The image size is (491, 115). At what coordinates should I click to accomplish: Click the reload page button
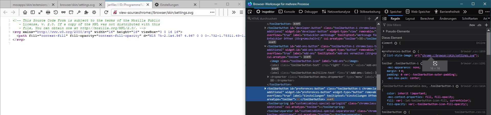(106, 12)
